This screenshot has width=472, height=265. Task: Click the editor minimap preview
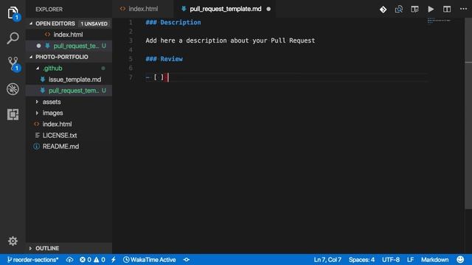point(440,21)
